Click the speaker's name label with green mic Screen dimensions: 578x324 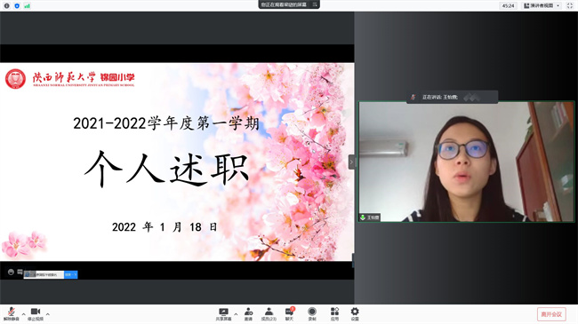coord(370,217)
